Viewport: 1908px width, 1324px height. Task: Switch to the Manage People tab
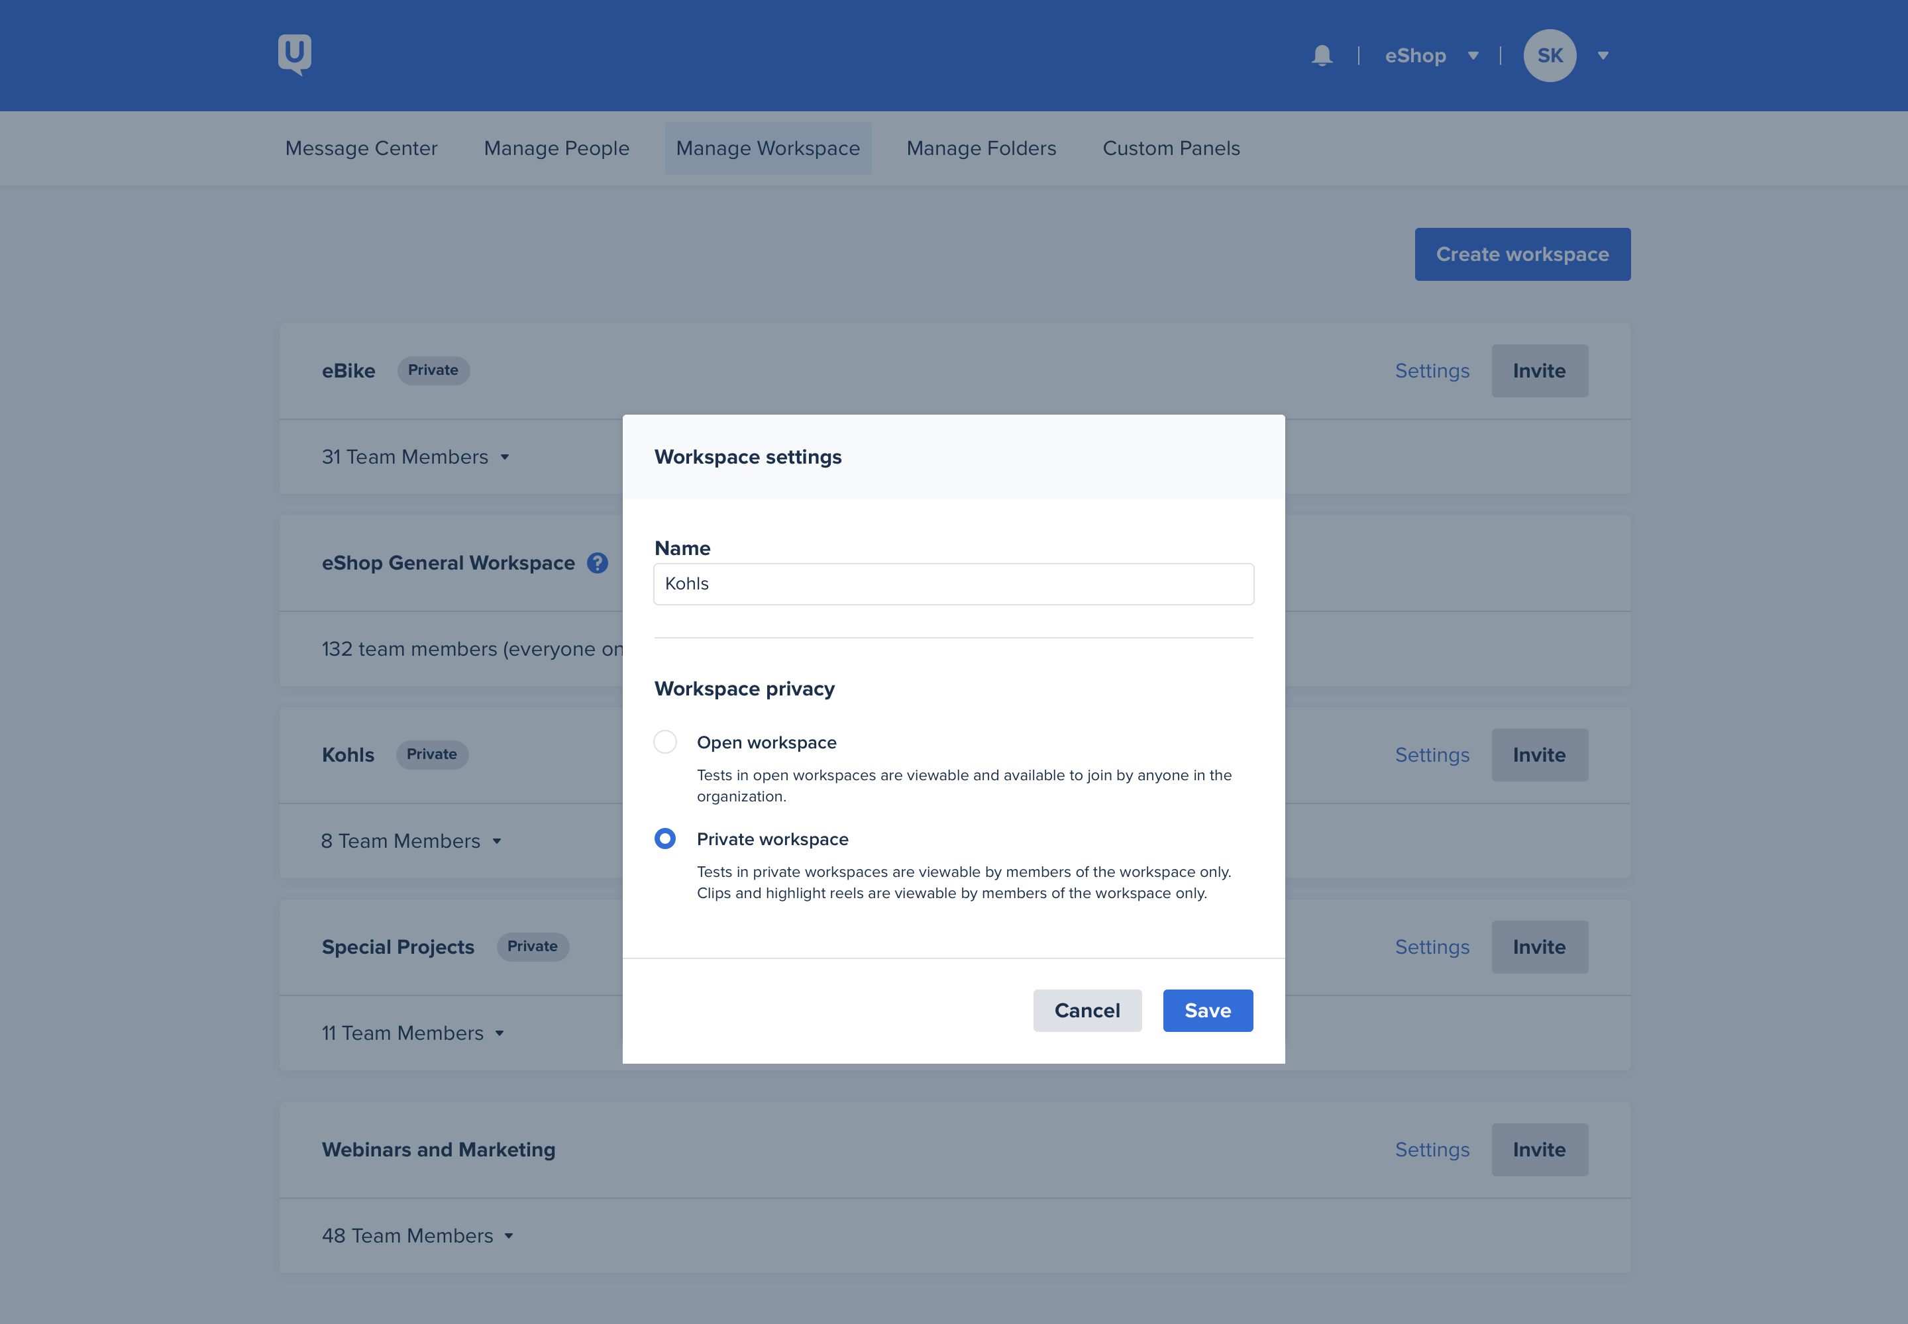click(x=556, y=148)
